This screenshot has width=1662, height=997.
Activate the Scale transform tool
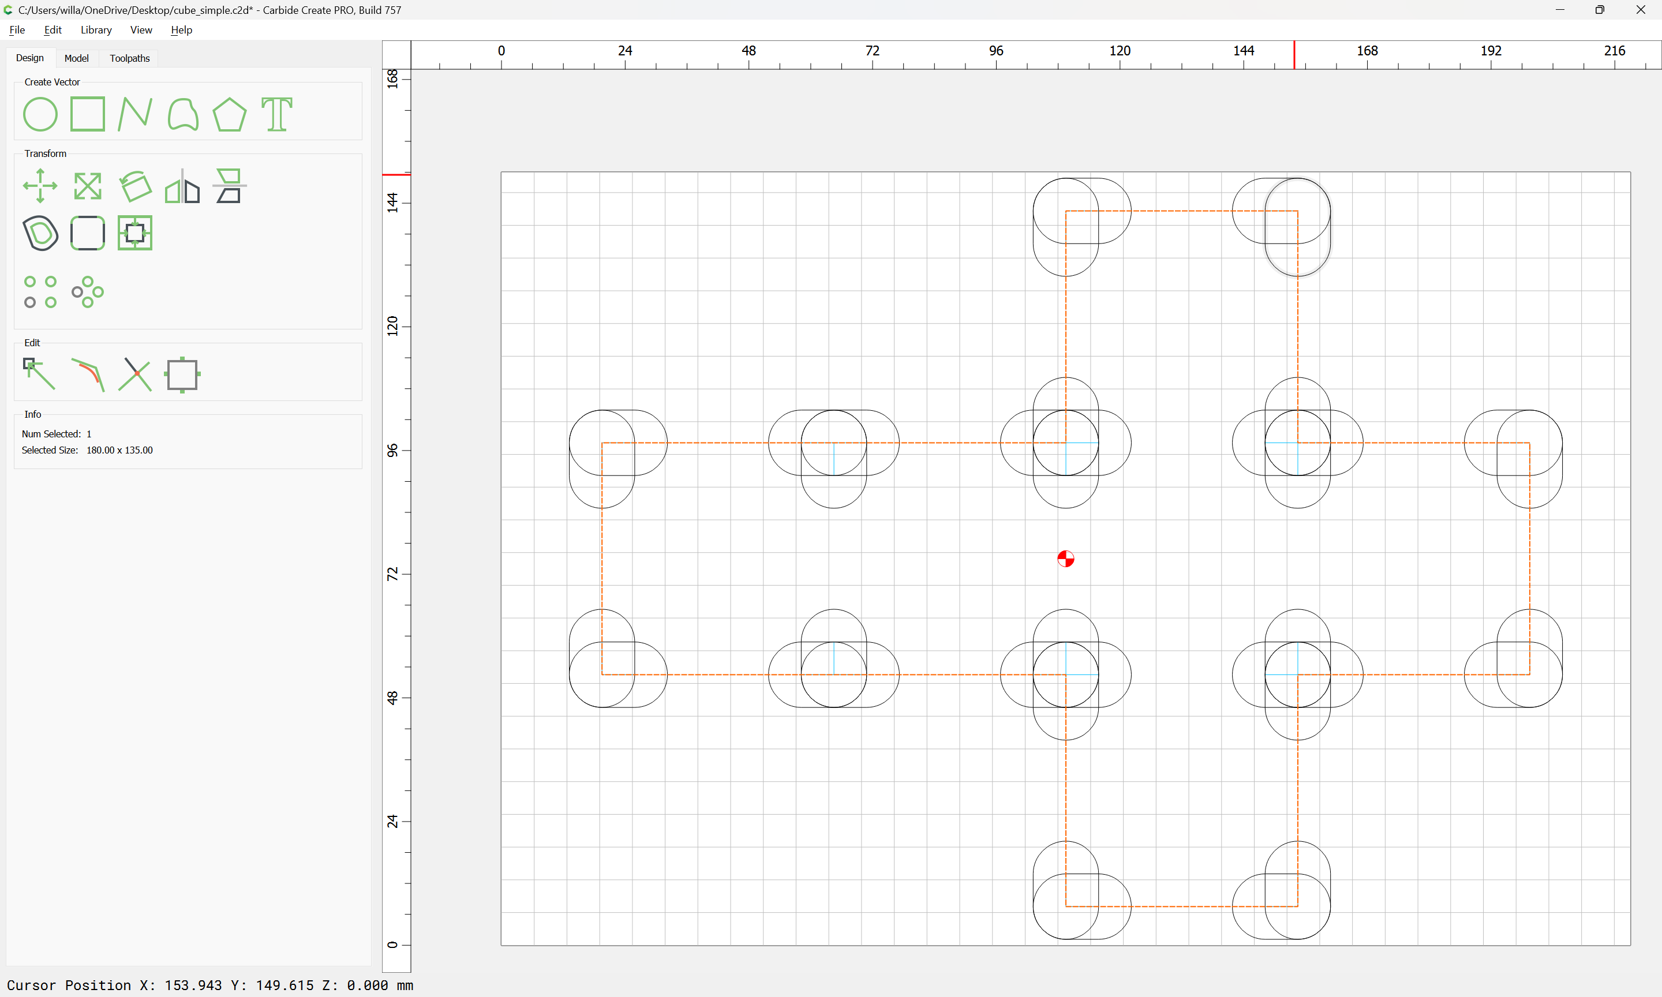87,186
